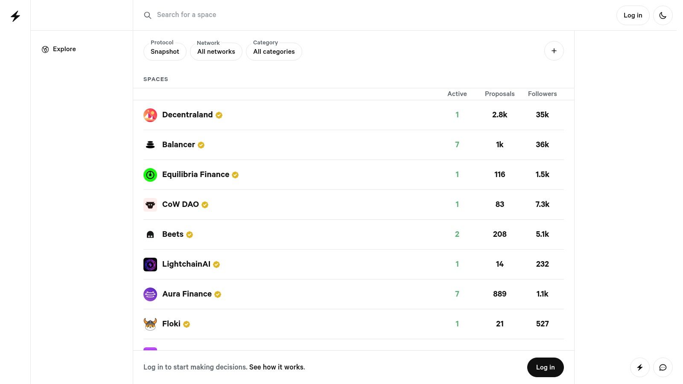Click the Snapshot lightning bolt logo
Image resolution: width=683 pixels, height=384 pixels.
pos(15,16)
